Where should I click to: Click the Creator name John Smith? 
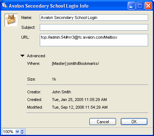click(x=61, y=92)
